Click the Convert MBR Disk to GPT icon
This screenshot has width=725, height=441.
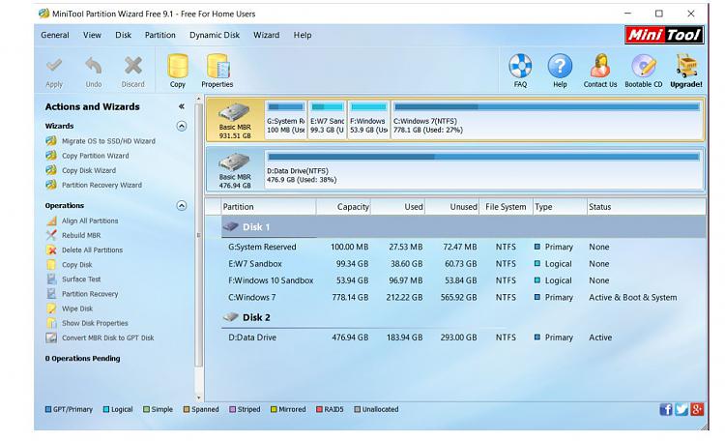point(51,338)
